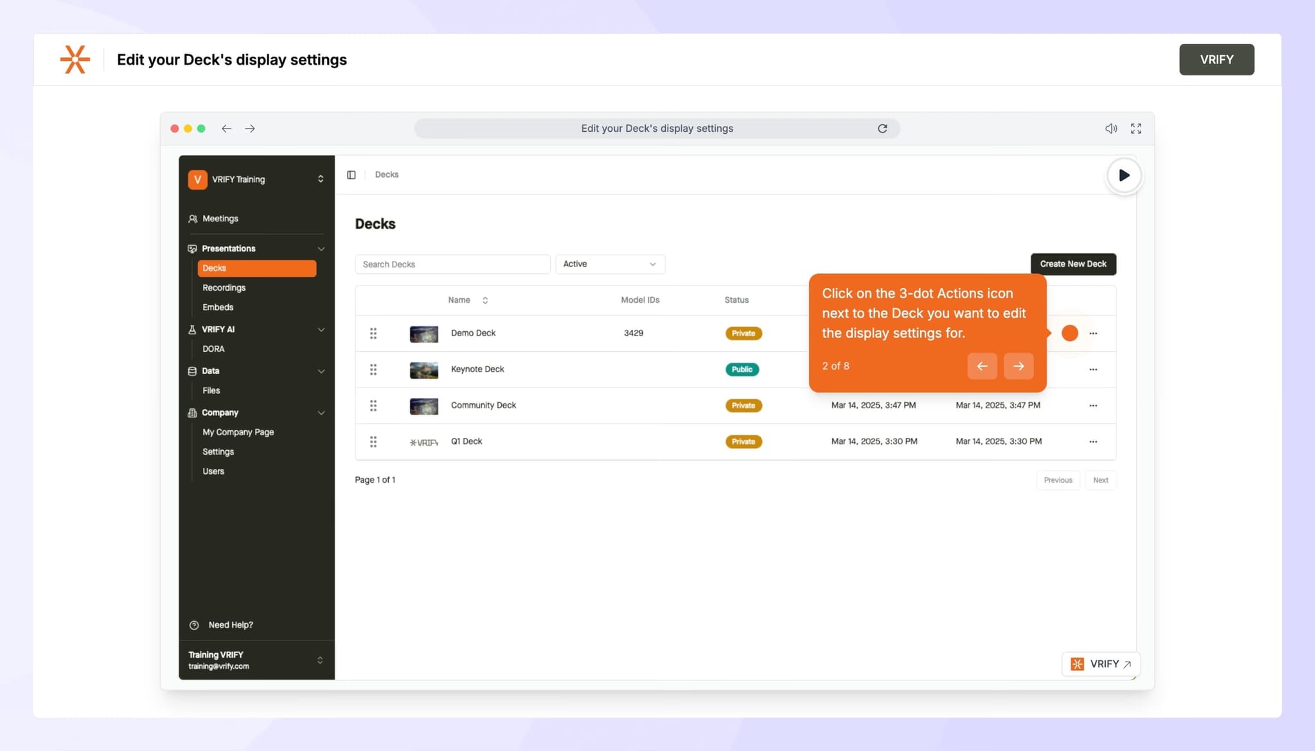Select Recordings in the sidebar menu
Image resolution: width=1316 pixels, height=751 pixels.
pos(223,287)
